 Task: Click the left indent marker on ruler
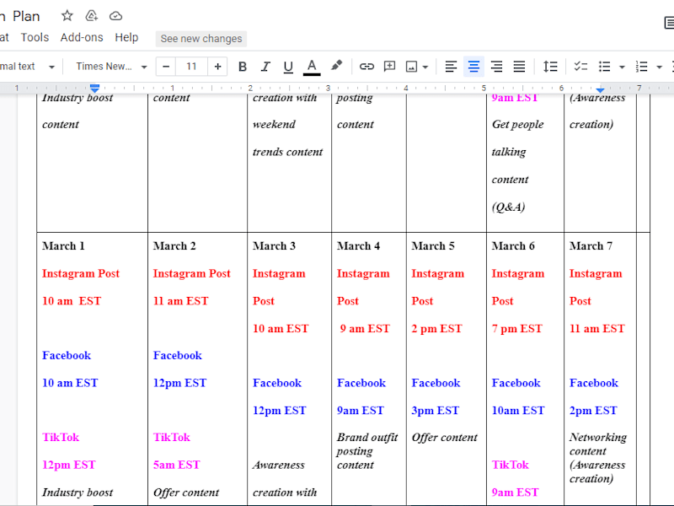pos(95,89)
